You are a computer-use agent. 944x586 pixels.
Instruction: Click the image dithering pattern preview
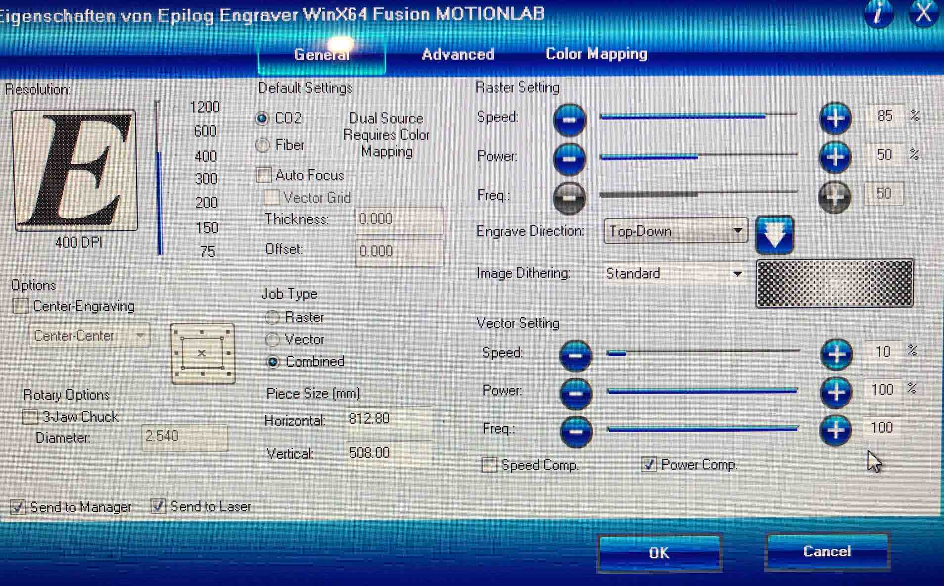pyautogui.click(x=835, y=284)
